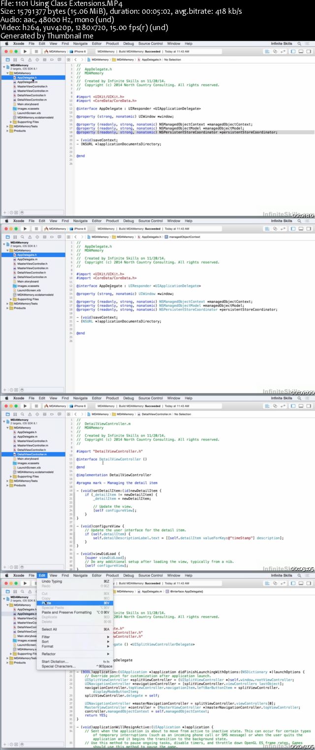
Task: Click the Run button in the first frame
Action: (x=25, y=51)
